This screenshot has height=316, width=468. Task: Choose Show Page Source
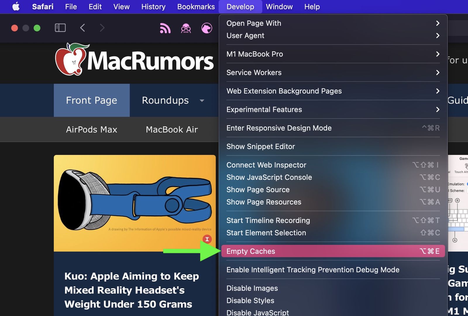coord(333,189)
